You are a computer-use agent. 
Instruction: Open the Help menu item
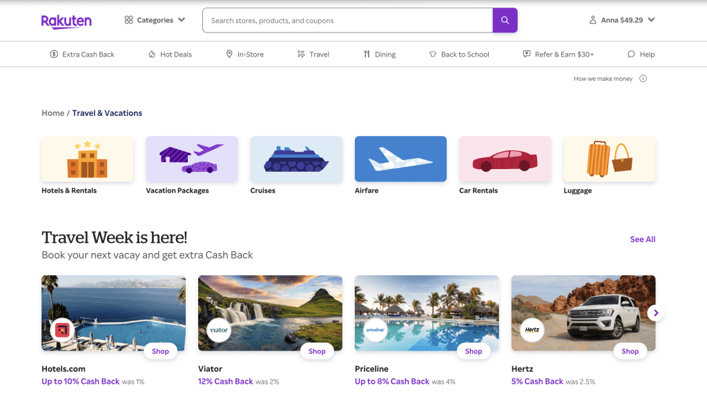point(641,54)
